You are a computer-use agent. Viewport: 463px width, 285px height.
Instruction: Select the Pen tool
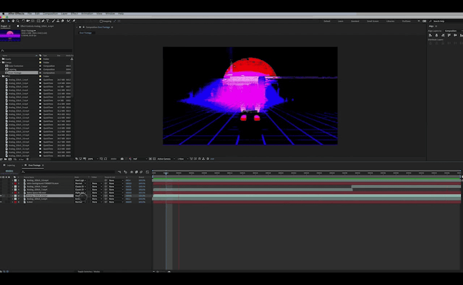pyautogui.click(x=43, y=21)
